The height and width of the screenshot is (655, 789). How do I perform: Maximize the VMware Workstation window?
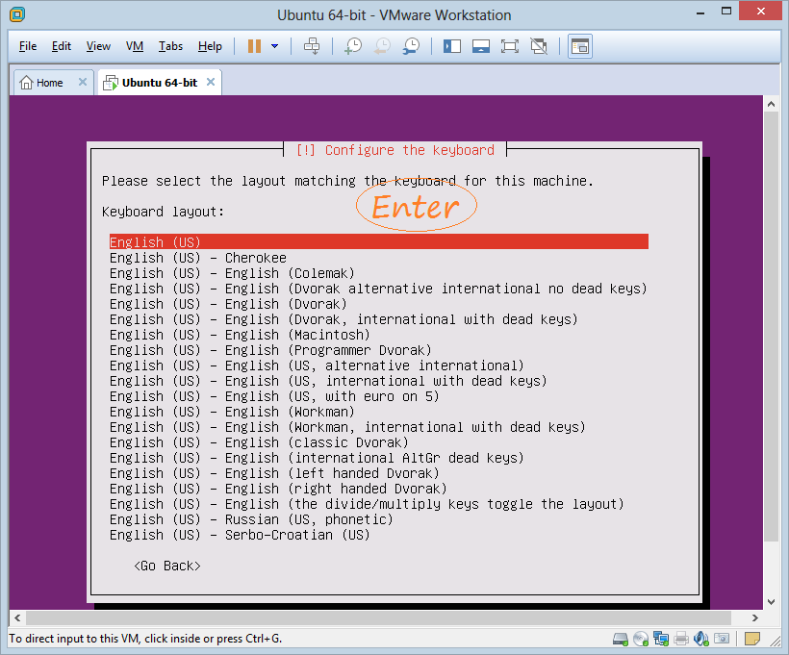point(725,12)
